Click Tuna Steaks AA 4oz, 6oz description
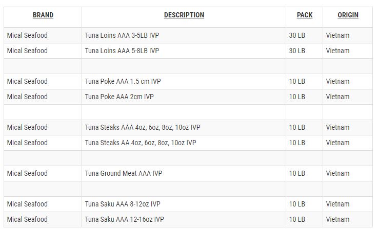This screenshot has height=231, width=377. pyautogui.click(x=141, y=143)
